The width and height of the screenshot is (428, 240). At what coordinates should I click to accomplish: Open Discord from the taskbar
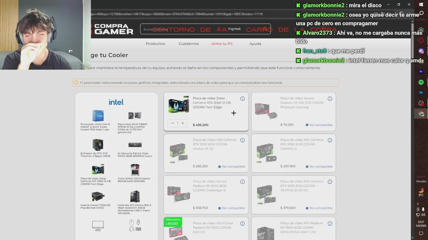pos(421,51)
